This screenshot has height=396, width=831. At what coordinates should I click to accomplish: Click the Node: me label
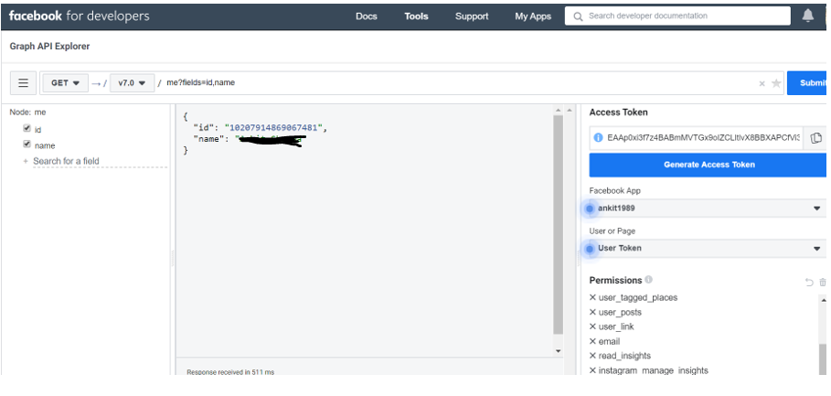(x=27, y=112)
